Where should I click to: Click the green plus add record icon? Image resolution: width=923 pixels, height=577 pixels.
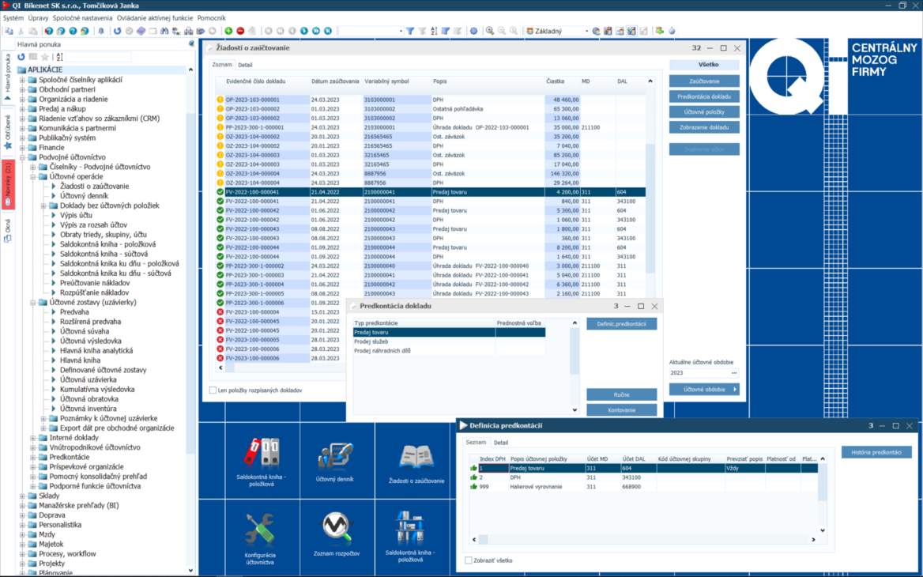point(228,31)
